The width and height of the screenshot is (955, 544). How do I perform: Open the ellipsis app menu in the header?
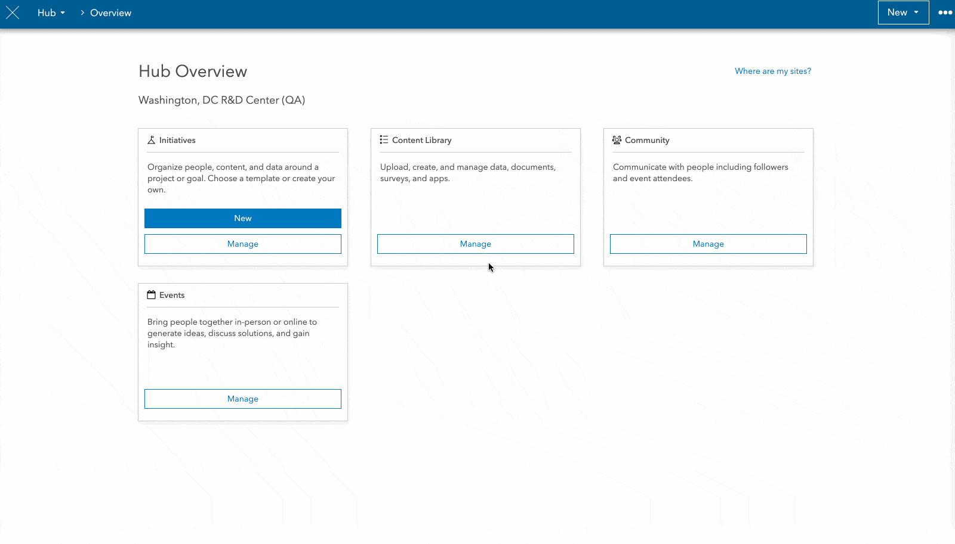coord(945,13)
